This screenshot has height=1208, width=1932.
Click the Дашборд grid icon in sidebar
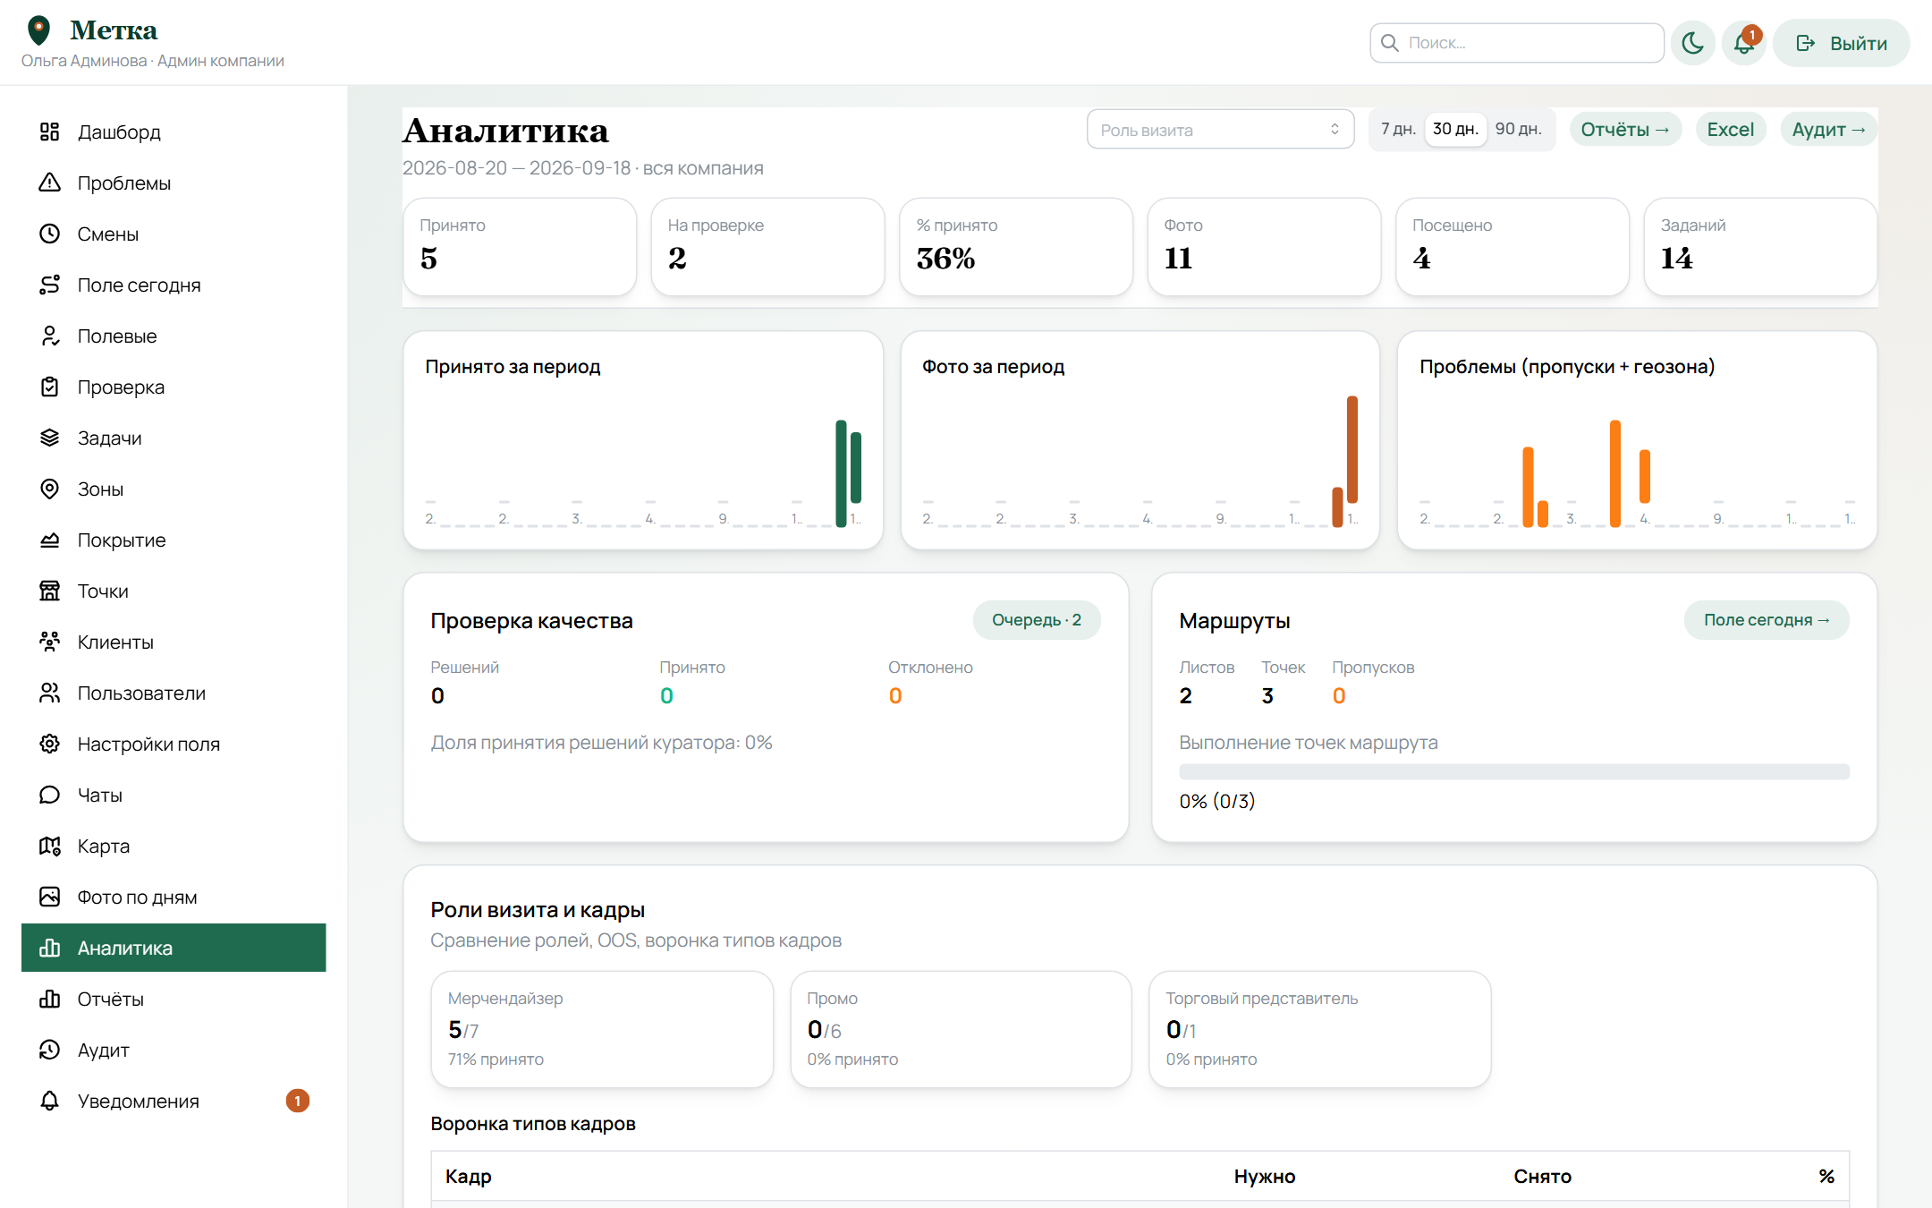[x=49, y=132]
